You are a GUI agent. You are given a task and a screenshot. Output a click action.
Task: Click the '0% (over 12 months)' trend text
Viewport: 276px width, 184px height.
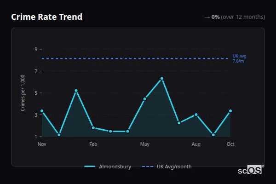[238, 17]
